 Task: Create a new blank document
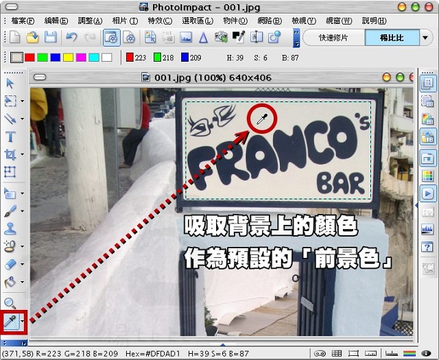tap(15, 37)
